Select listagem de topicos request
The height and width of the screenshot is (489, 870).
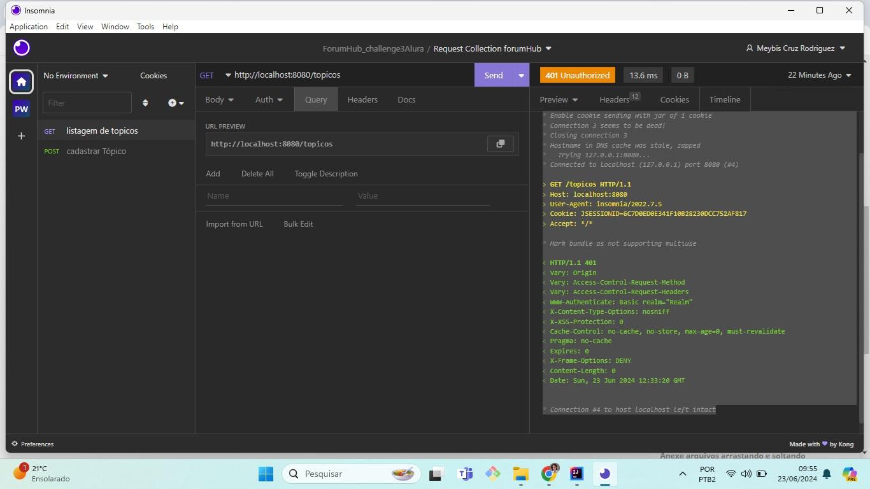click(x=116, y=131)
